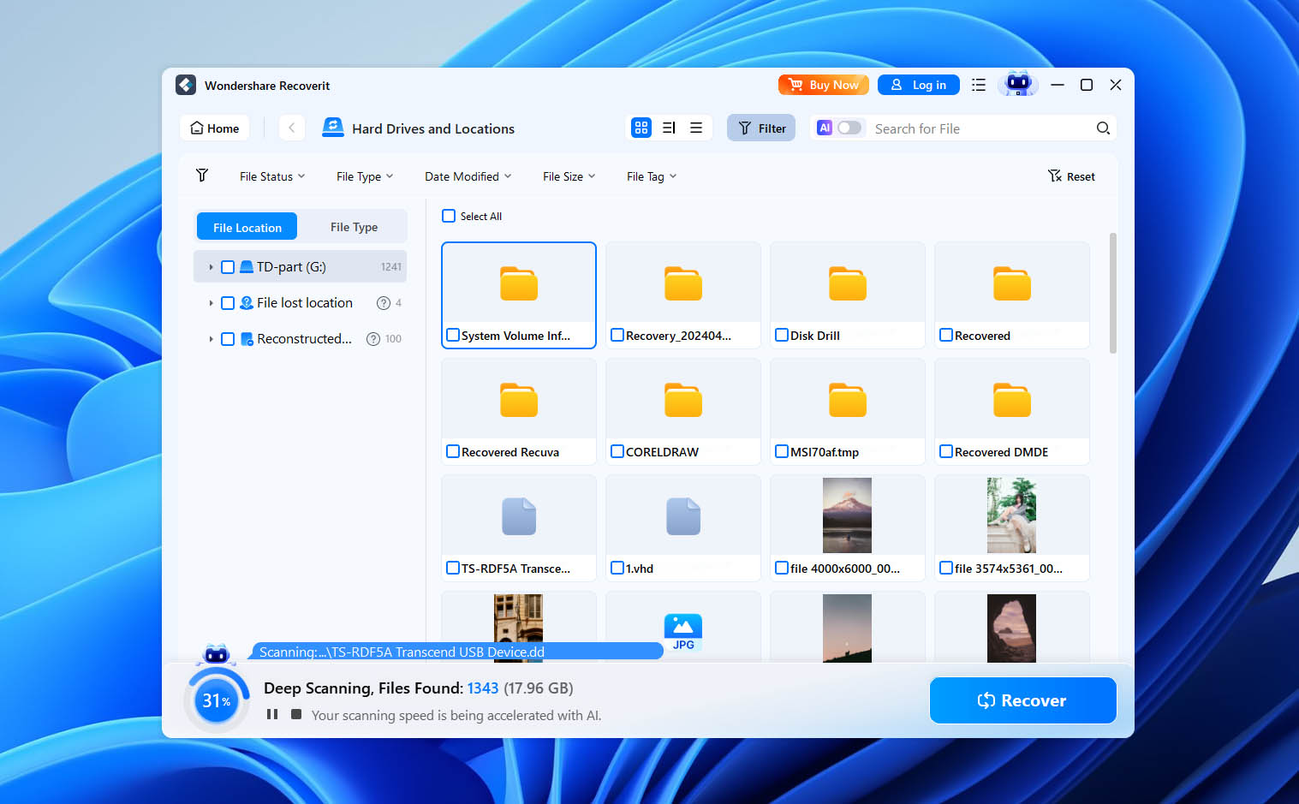
Task: Click help icon next to Reconstructed
Action: pos(373,339)
